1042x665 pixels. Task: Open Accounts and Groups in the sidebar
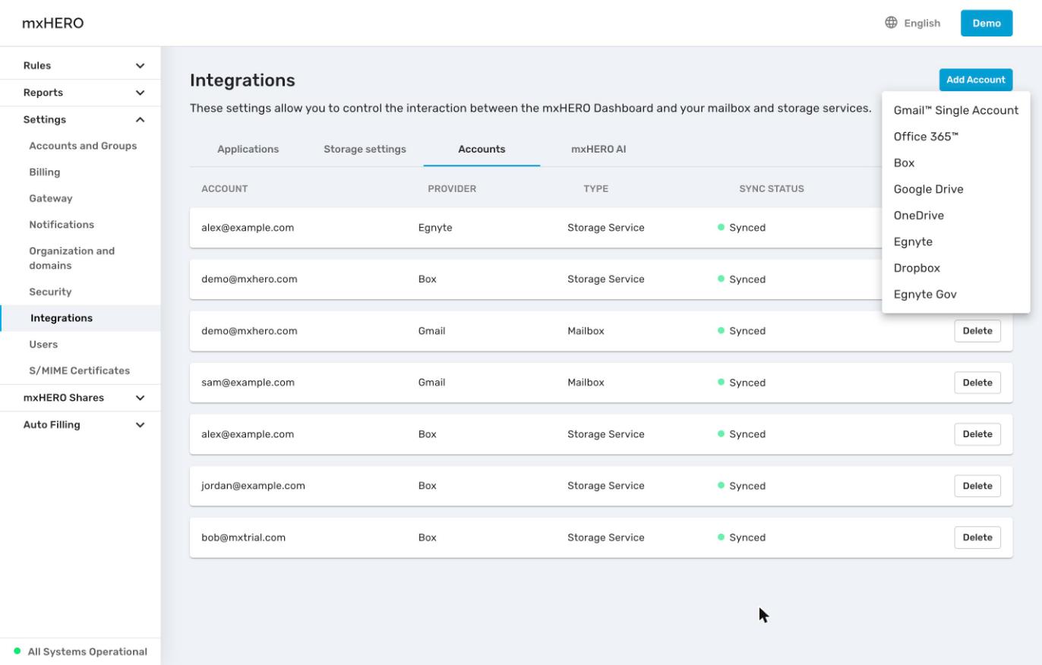(83, 146)
